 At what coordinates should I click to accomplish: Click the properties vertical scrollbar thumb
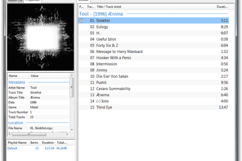point(72,87)
